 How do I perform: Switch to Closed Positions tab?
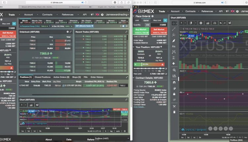point(43,77)
